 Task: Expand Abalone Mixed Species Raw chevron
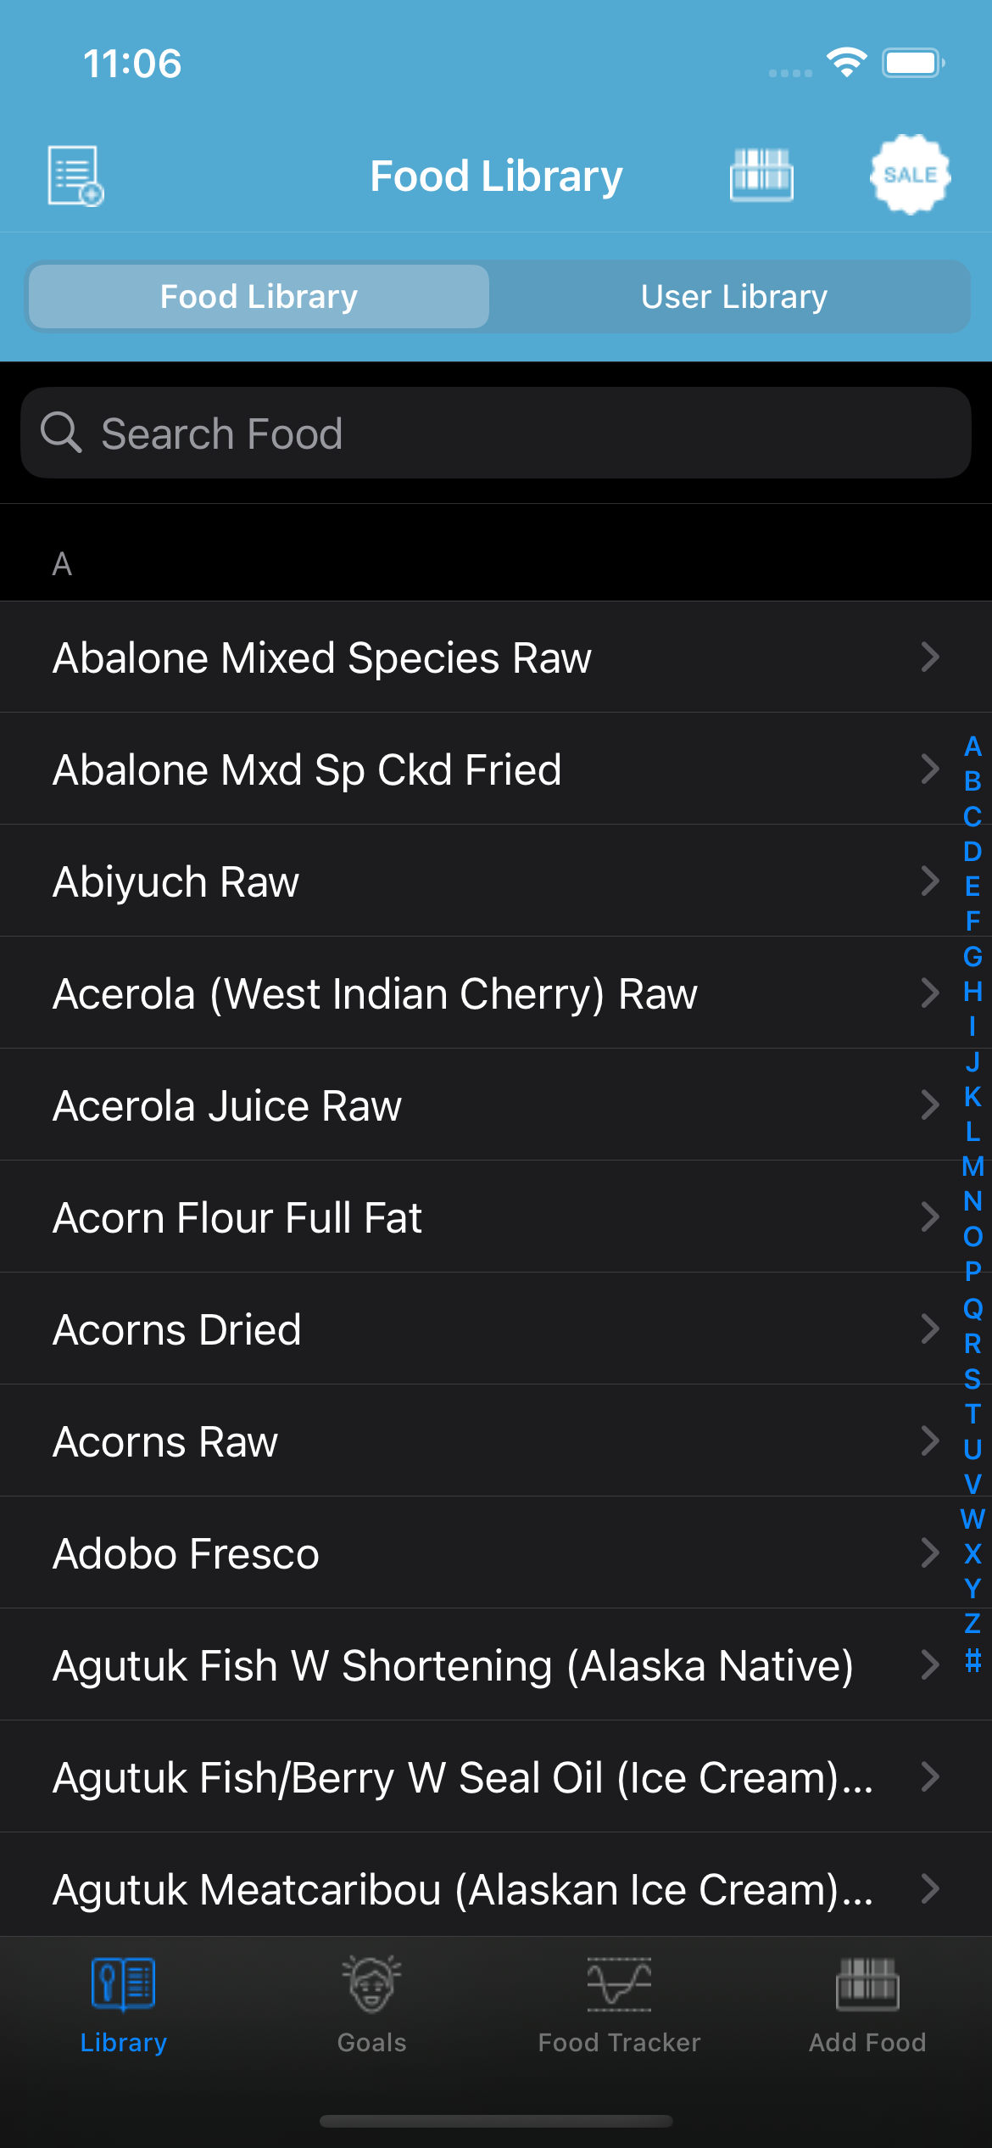(930, 657)
